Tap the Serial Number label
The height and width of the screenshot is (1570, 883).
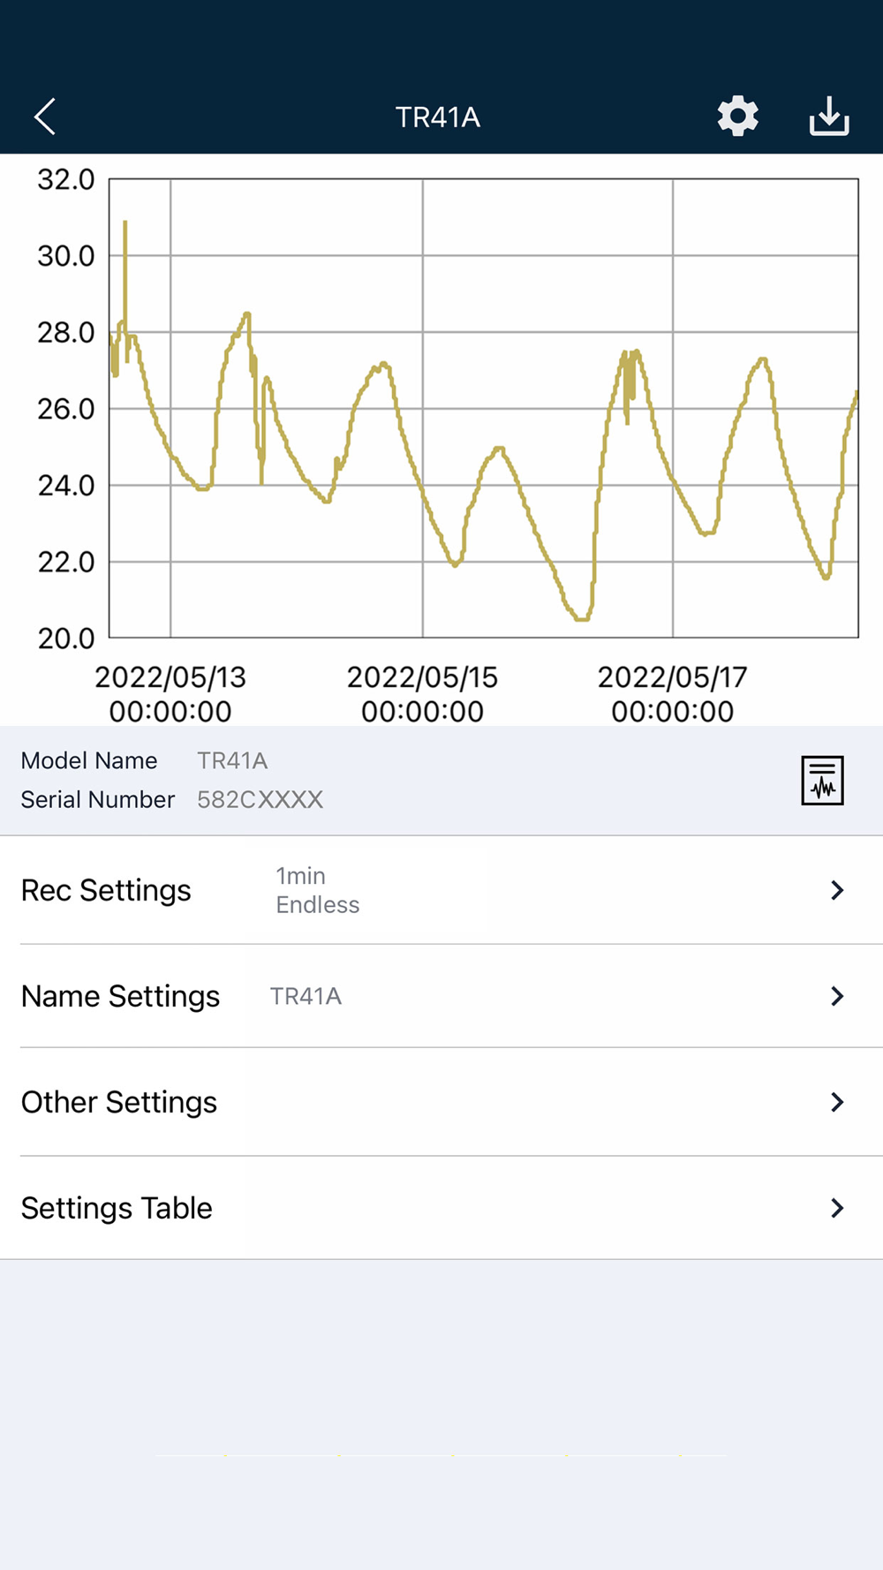98,800
